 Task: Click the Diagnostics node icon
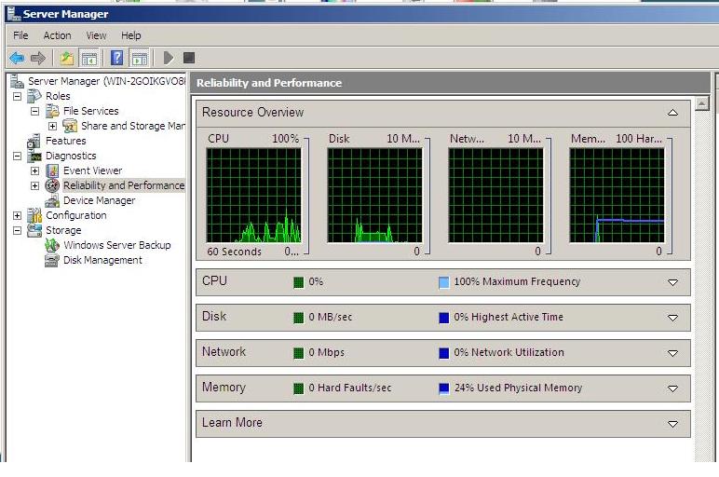coord(34,156)
